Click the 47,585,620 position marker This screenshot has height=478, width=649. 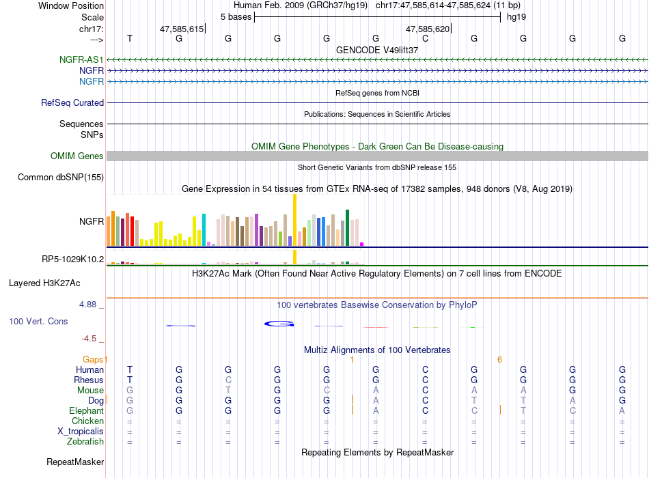(428, 29)
